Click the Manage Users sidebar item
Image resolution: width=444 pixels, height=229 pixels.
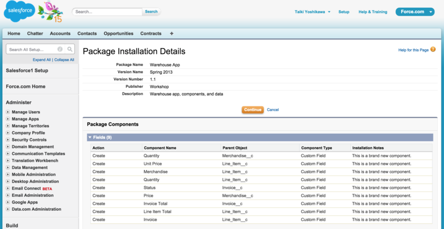26,112
